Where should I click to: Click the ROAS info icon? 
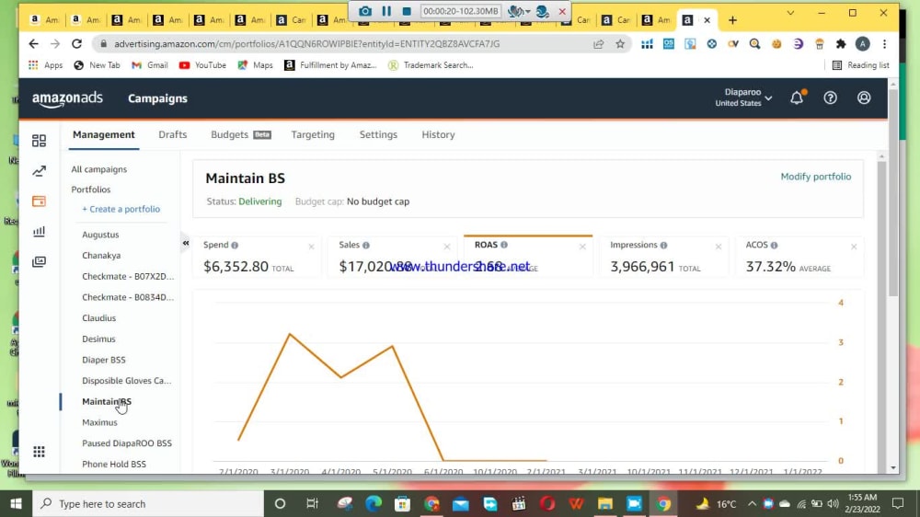click(504, 245)
